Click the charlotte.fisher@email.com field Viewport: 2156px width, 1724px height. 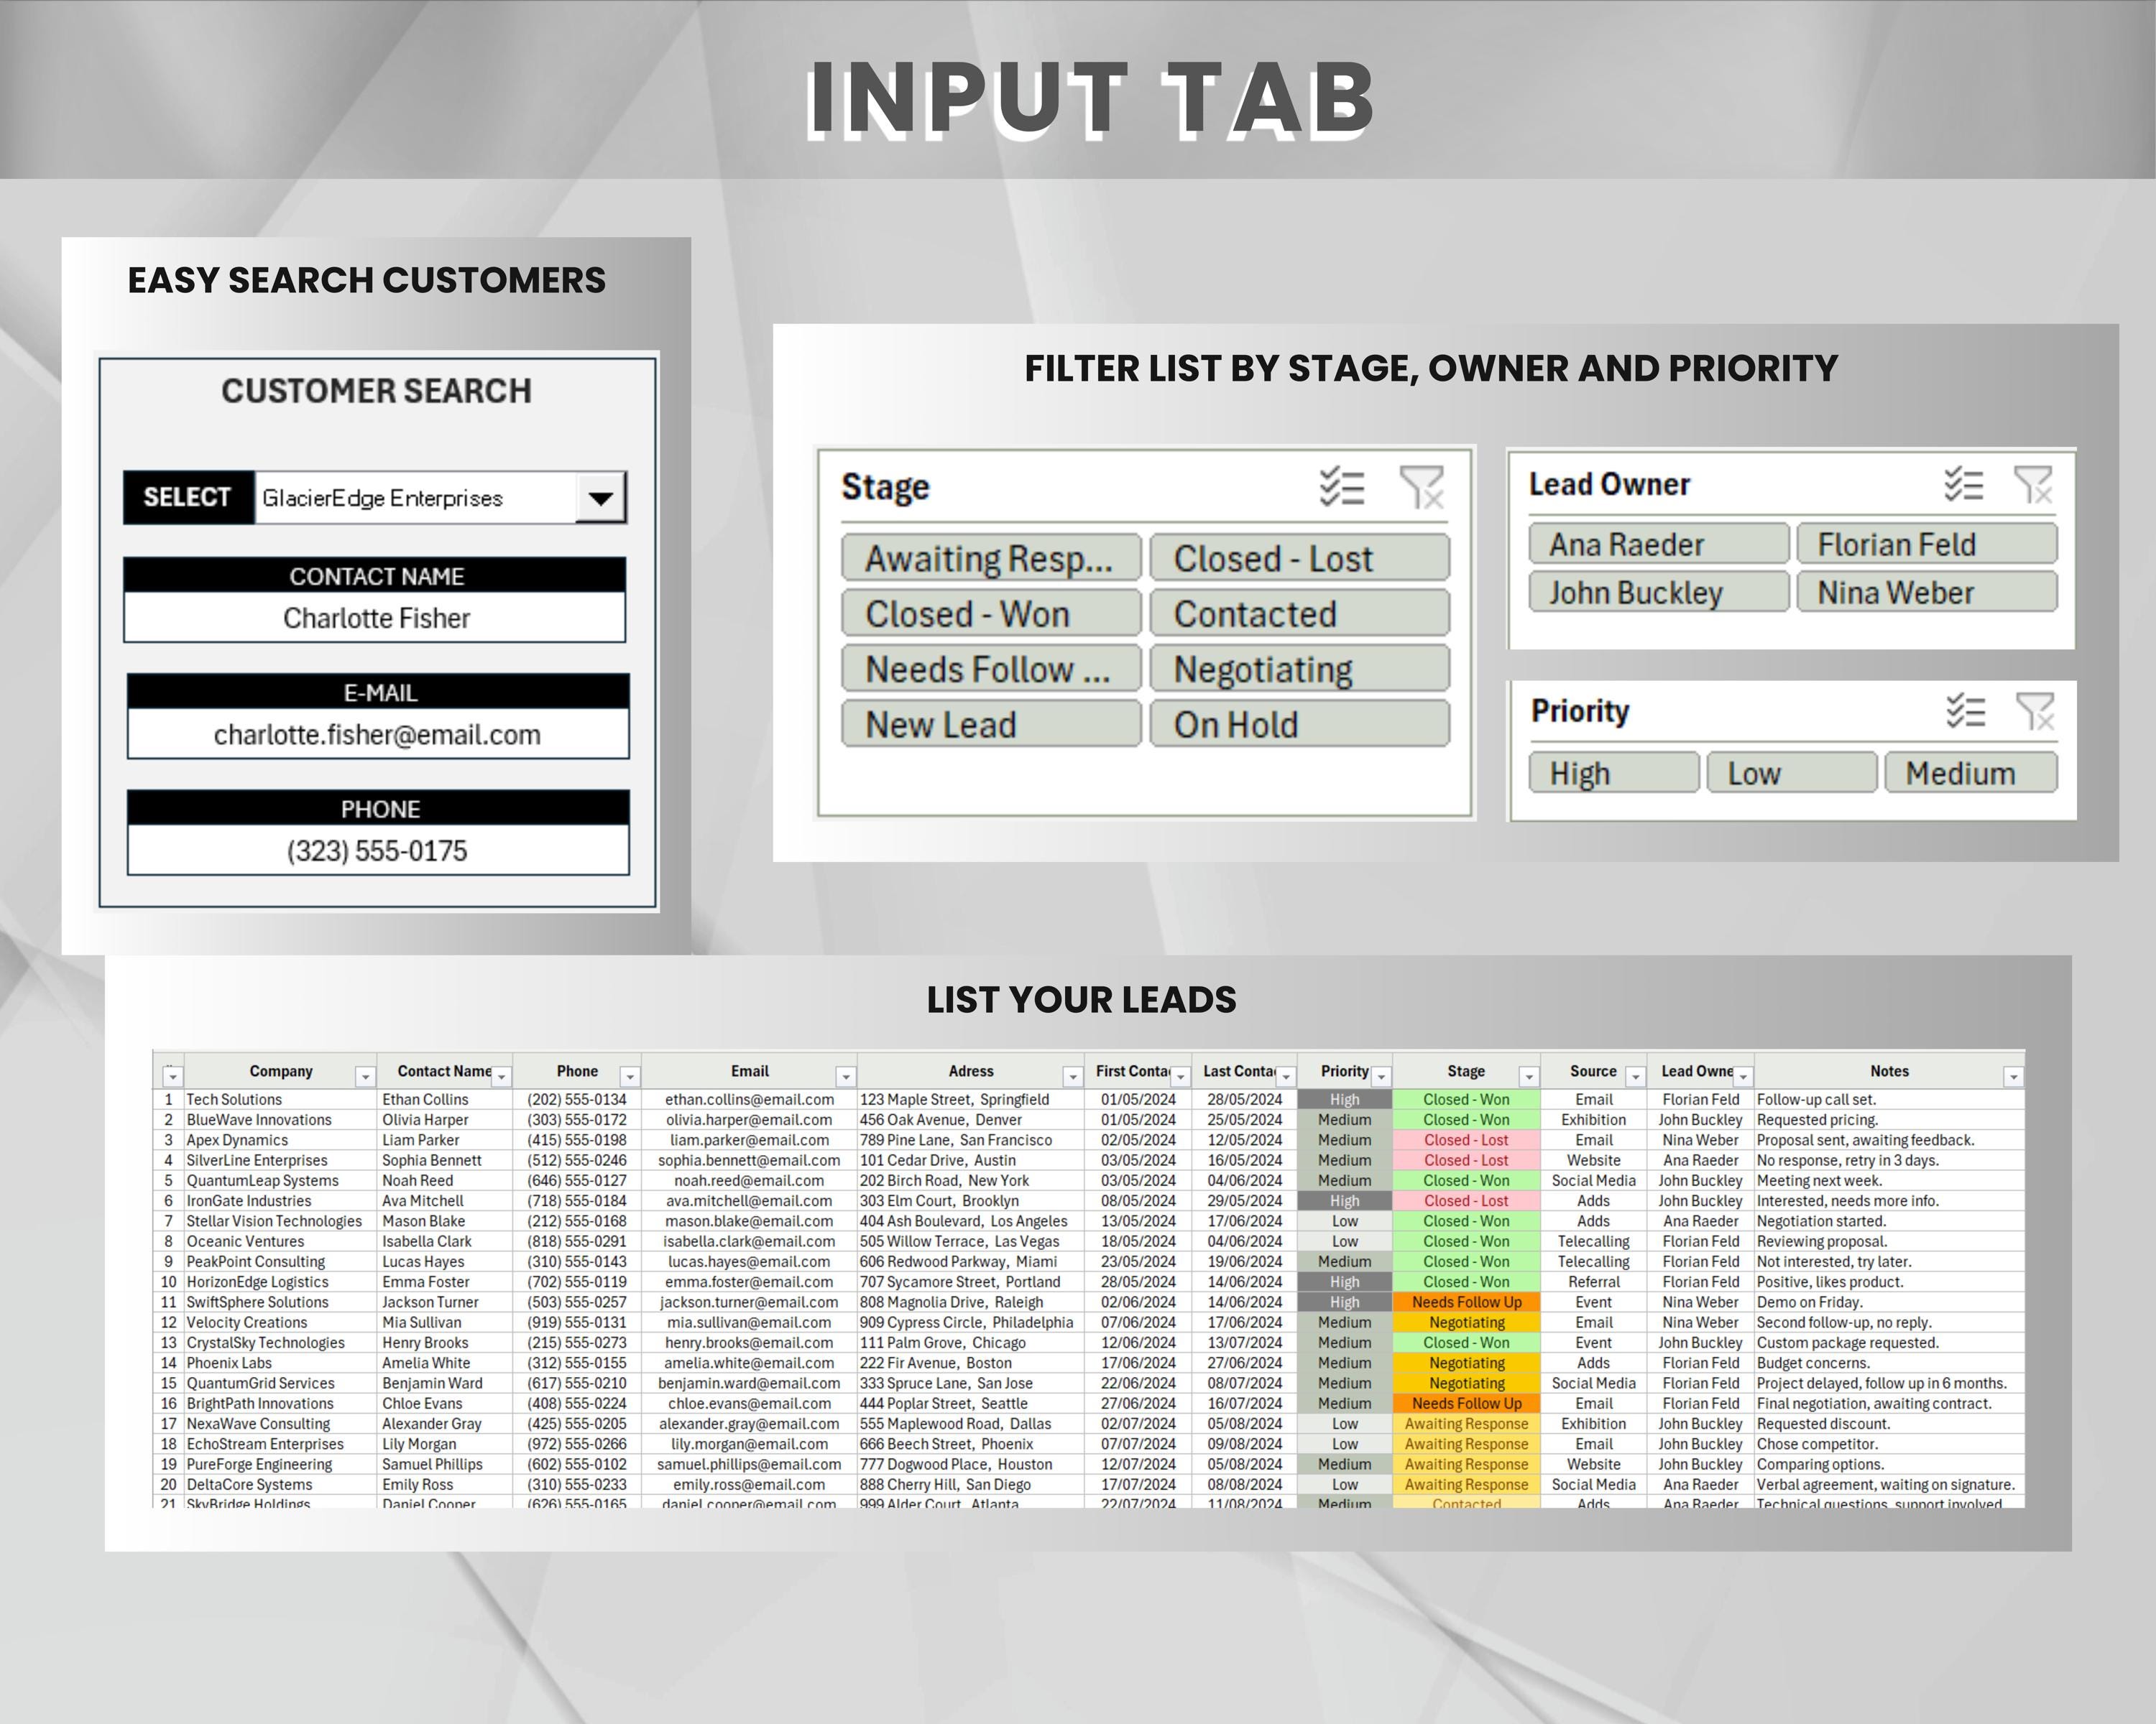click(378, 735)
